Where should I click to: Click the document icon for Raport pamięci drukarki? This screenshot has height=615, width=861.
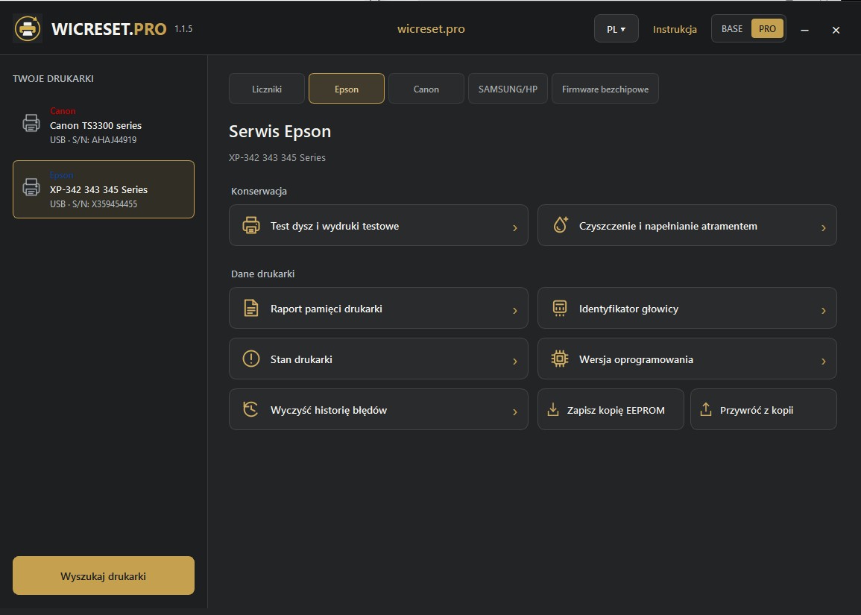251,308
